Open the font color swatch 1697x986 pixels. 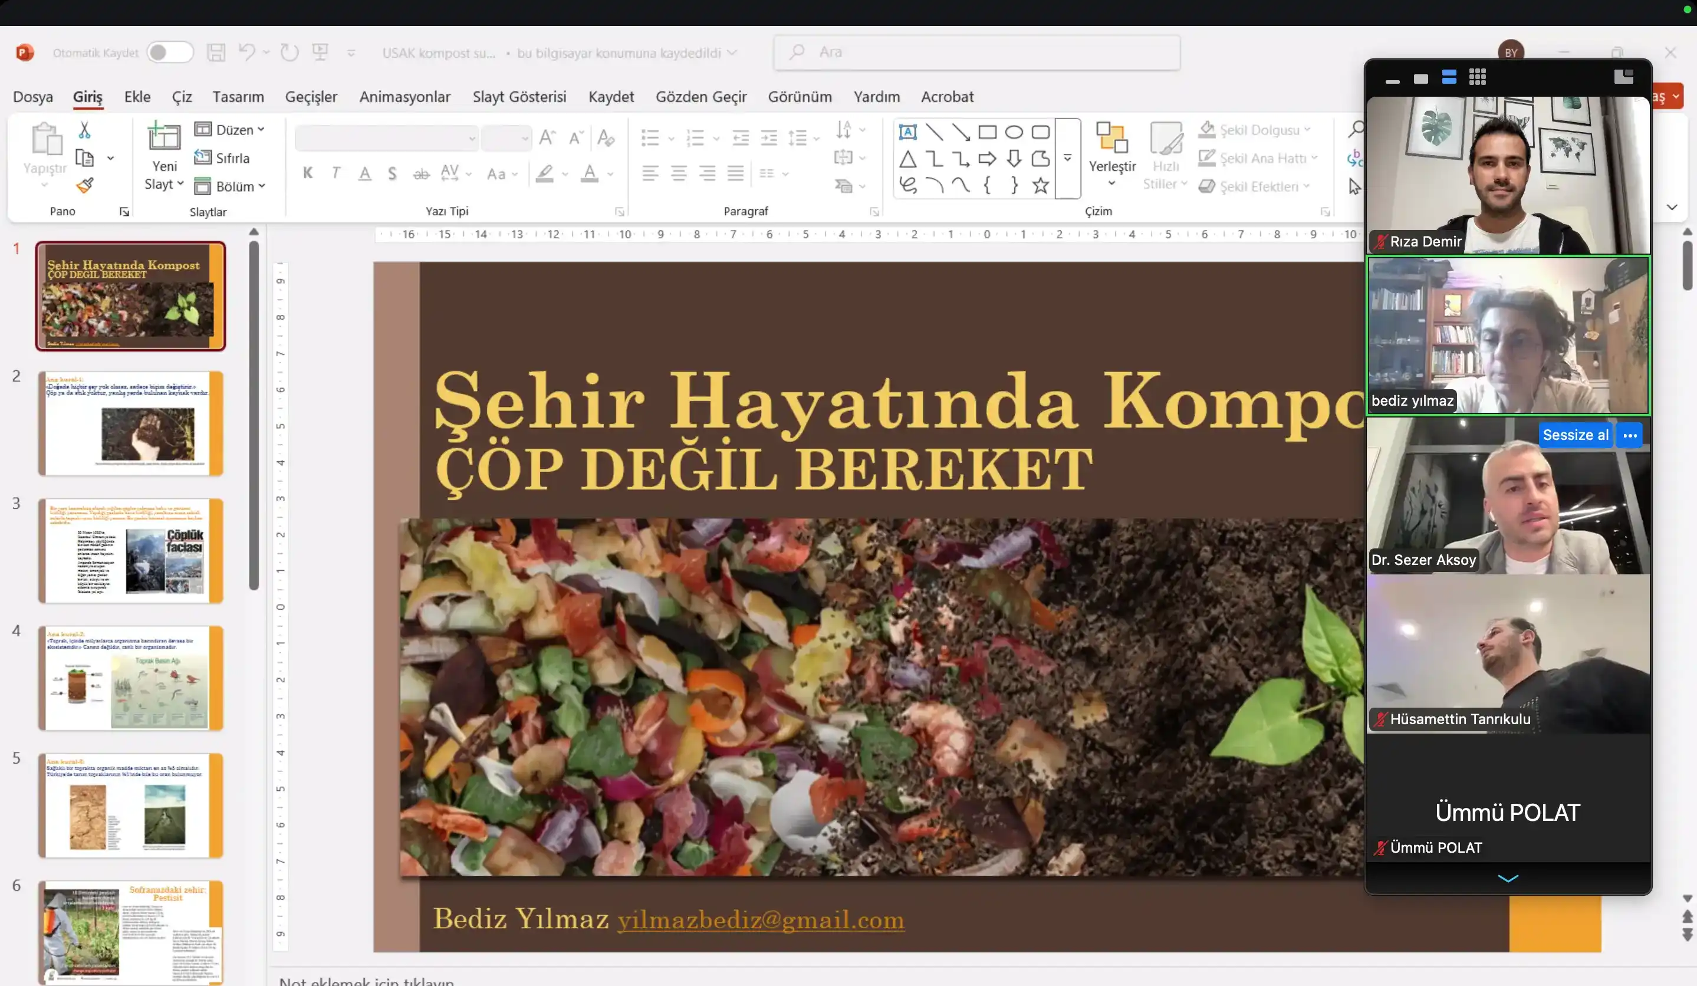[x=589, y=173]
